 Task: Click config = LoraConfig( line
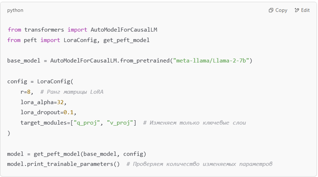[x=40, y=81]
